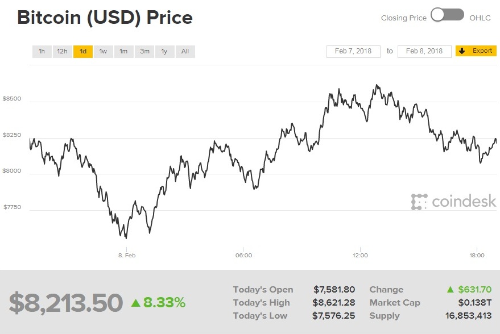Click the download arrow icon on Export
500x334 pixels.
tap(462, 51)
